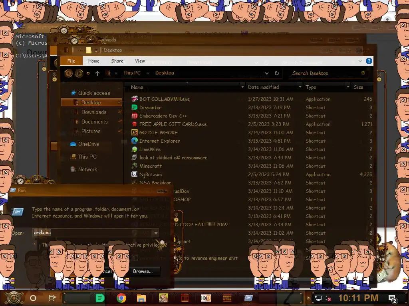Switch to the Home ribbon tab
This screenshot has width=409, height=306.
click(93, 61)
